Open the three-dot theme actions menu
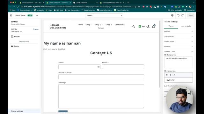204x114 pixels. pyautogui.click(x=37, y=16)
